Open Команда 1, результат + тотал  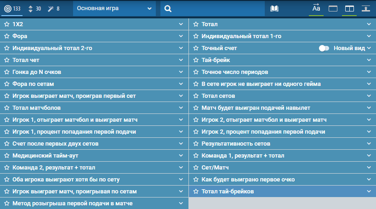[283, 156]
